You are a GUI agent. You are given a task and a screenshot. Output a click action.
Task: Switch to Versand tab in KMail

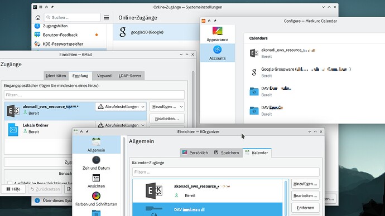pos(104,76)
